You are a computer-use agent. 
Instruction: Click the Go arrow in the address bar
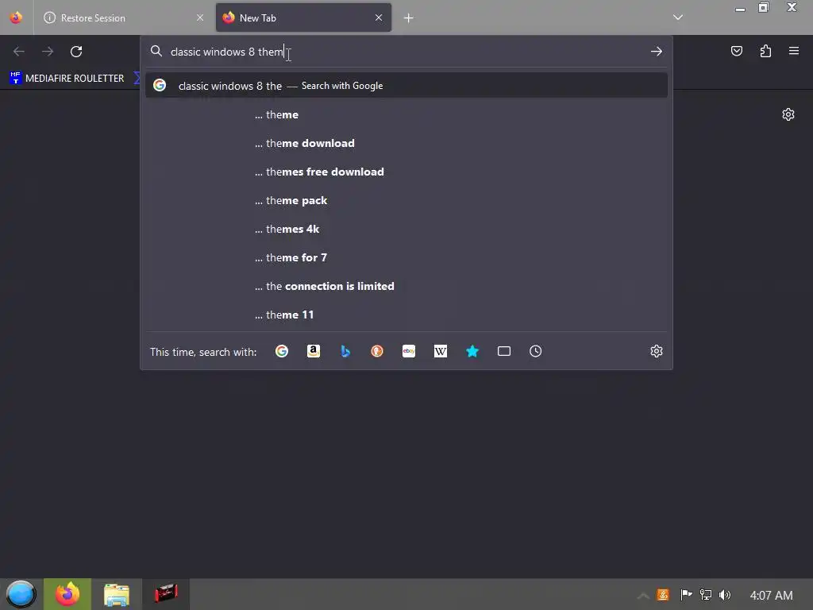(657, 52)
